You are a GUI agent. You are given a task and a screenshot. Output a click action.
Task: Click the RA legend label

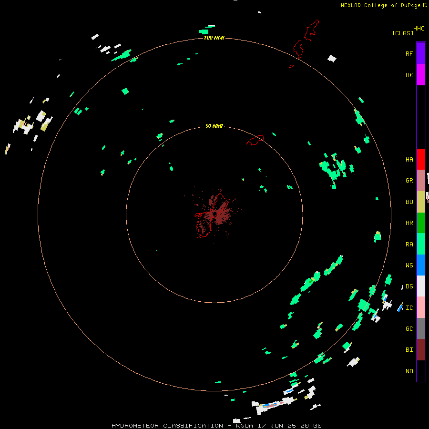pyautogui.click(x=409, y=245)
